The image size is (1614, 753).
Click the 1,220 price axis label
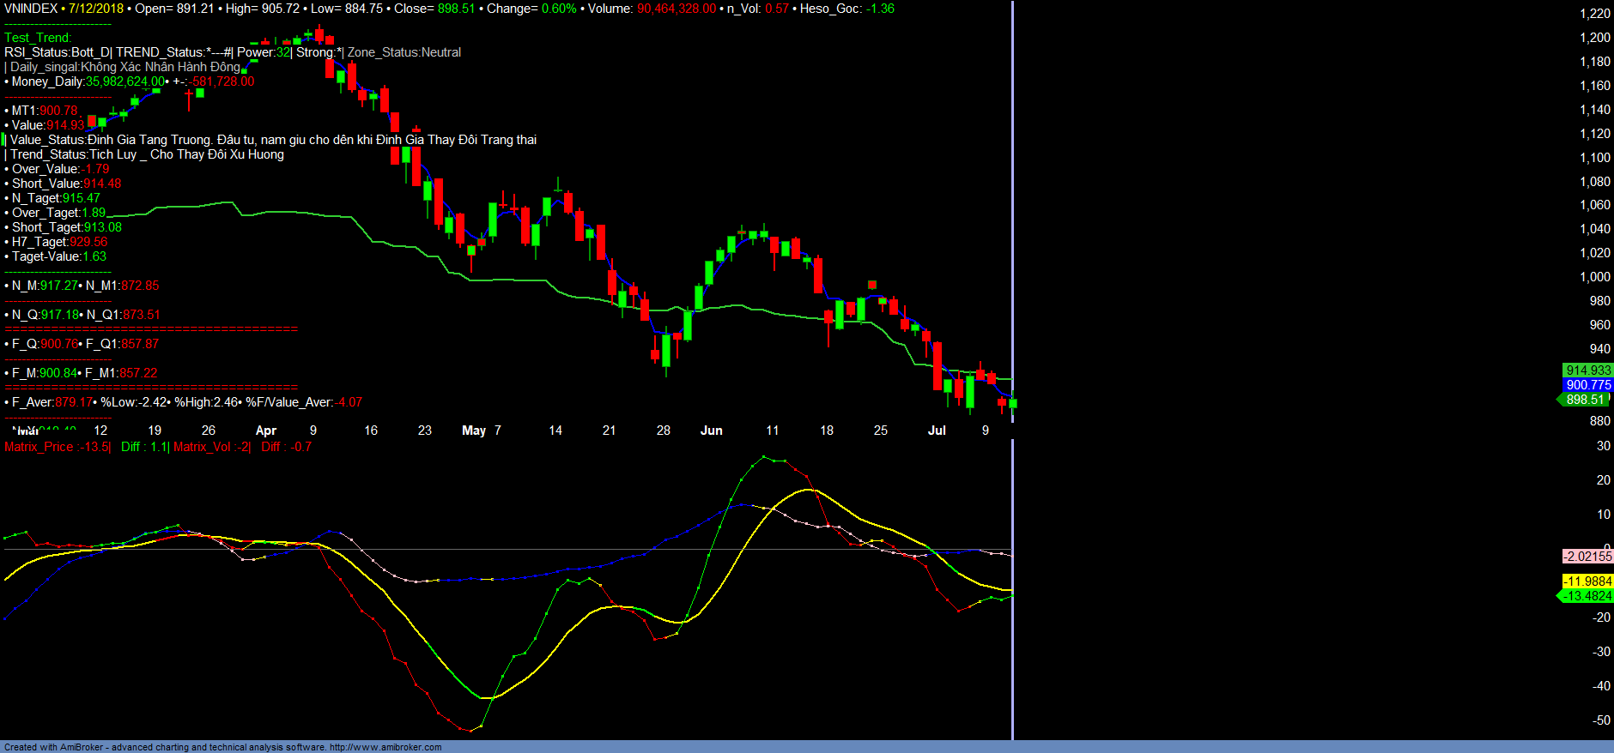pyautogui.click(x=1595, y=14)
